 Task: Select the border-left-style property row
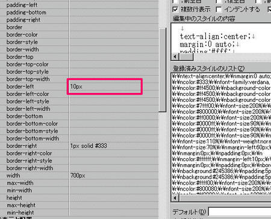[x=79, y=101]
